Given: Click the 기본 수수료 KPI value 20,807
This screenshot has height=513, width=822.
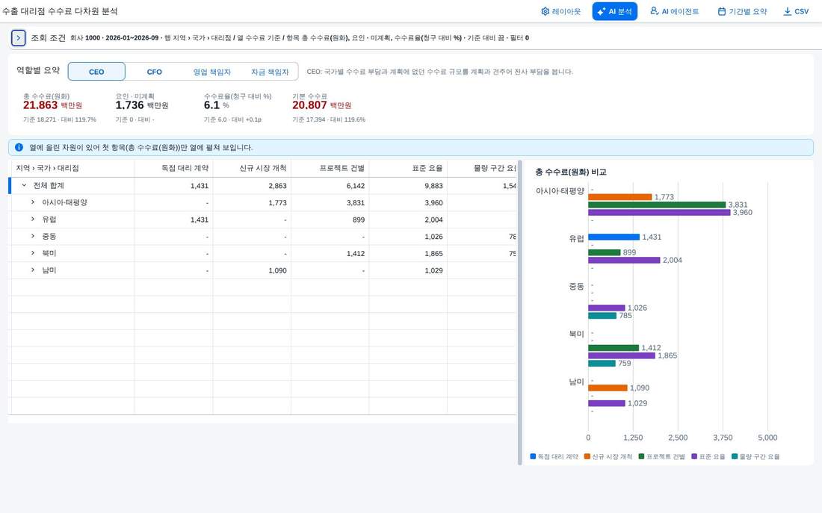Looking at the screenshot, I should pyautogui.click(x=309, y=105).
